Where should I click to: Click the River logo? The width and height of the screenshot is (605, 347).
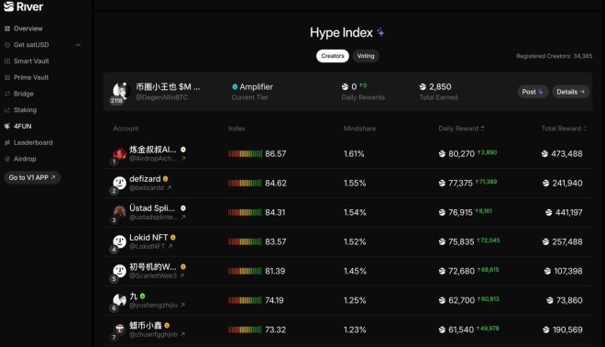click(23, 6)
